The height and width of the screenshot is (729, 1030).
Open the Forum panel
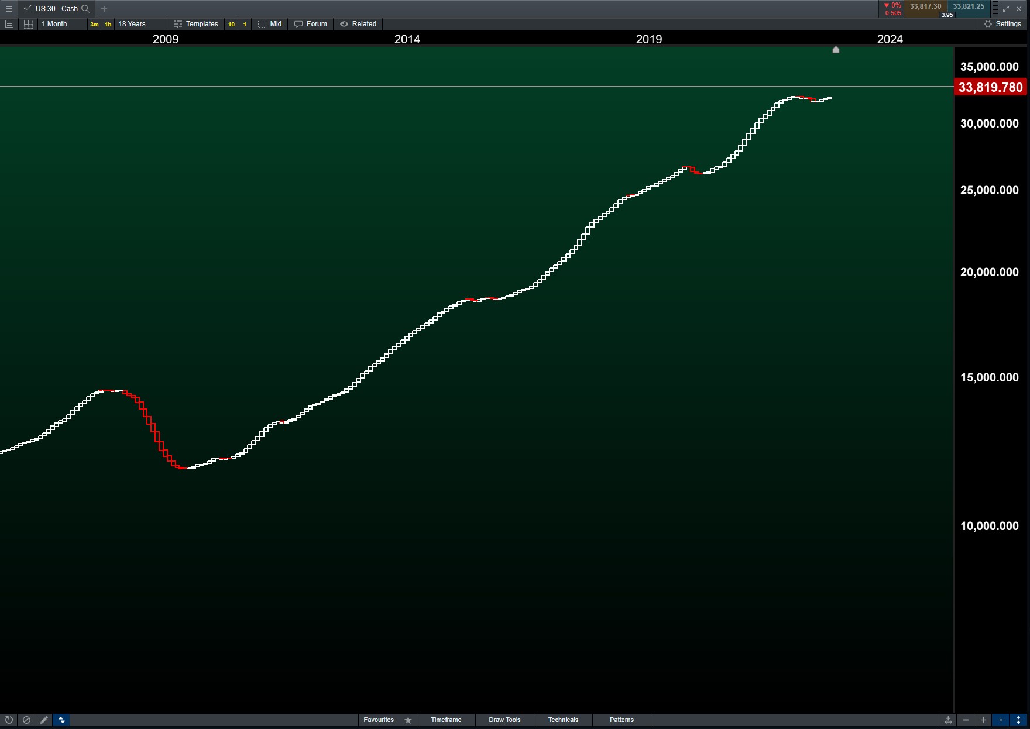pos(311,24)
